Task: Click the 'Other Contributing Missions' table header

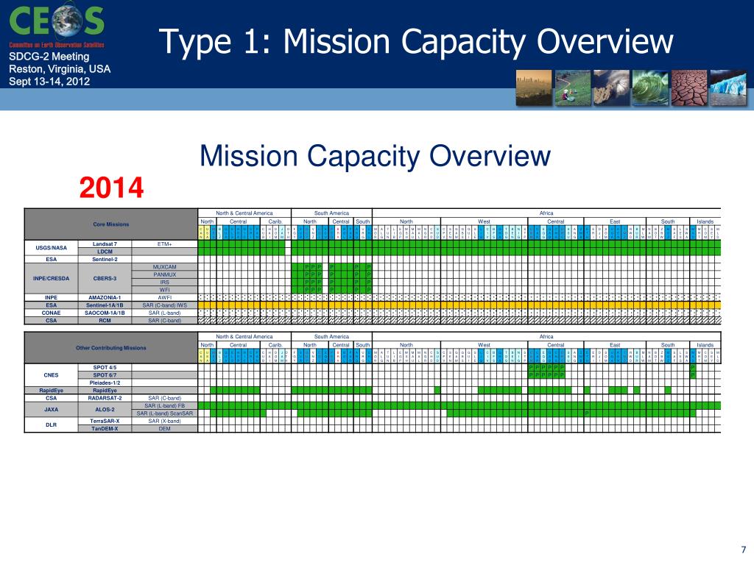Action: pyautogui.click(x=111, y=348)
